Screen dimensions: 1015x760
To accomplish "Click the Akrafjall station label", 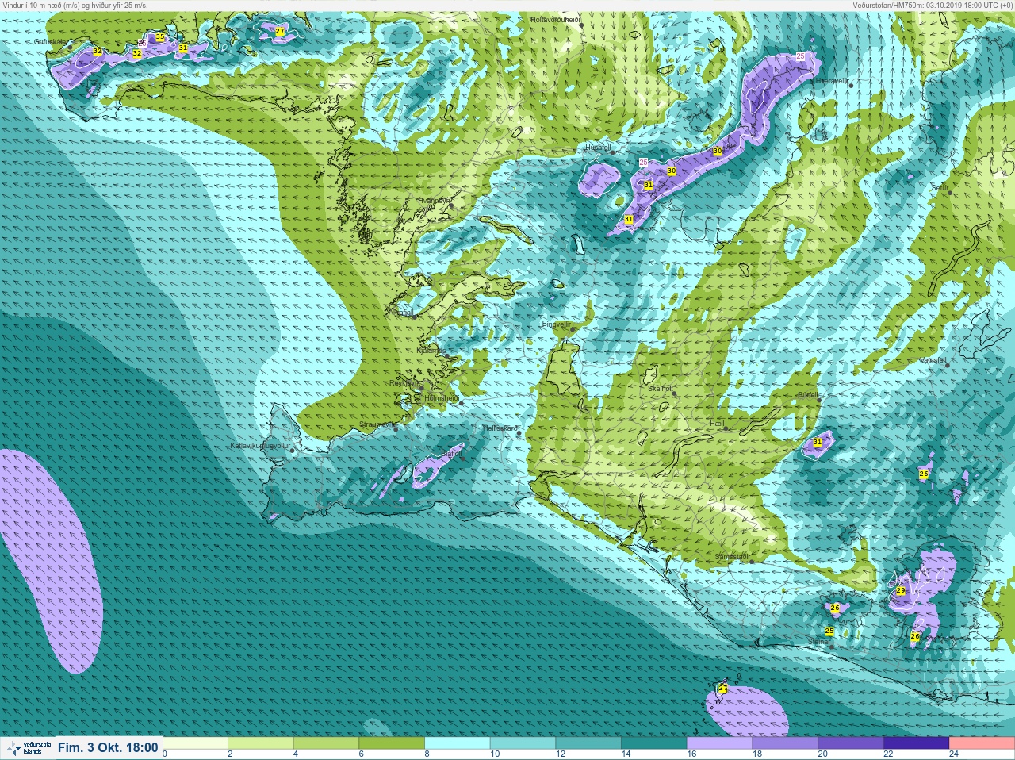I will (x=401, y=313).
